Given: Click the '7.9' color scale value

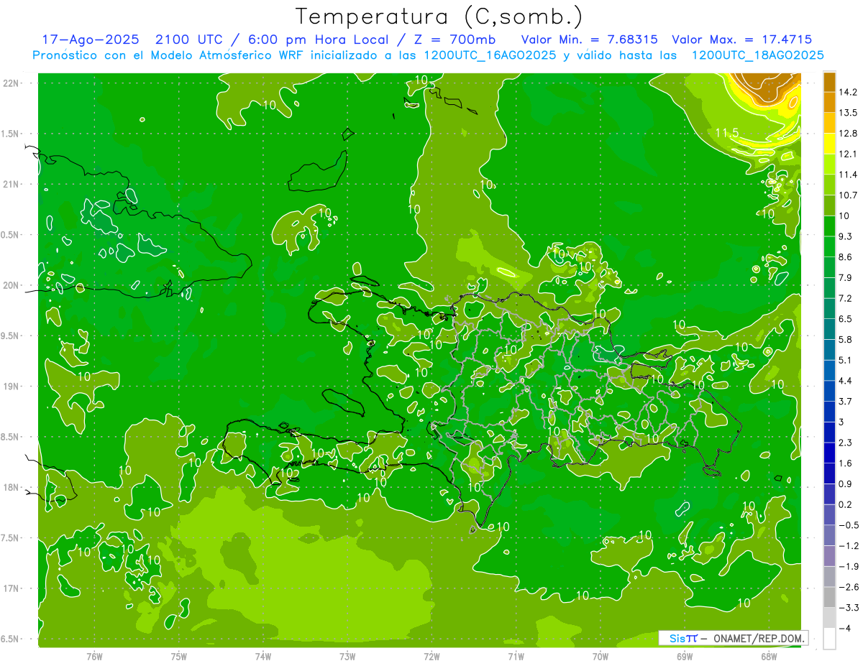Looking at the screenshot, I should click(846, 278).
